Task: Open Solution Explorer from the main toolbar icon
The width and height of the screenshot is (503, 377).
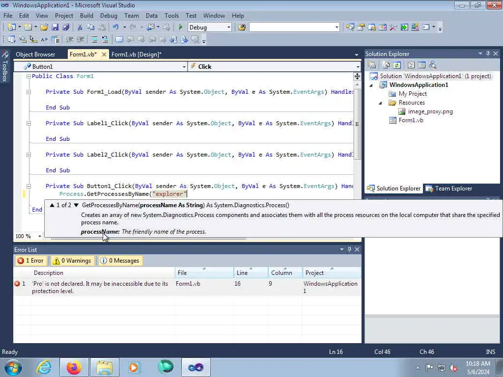Action: (x=350, y=27)
